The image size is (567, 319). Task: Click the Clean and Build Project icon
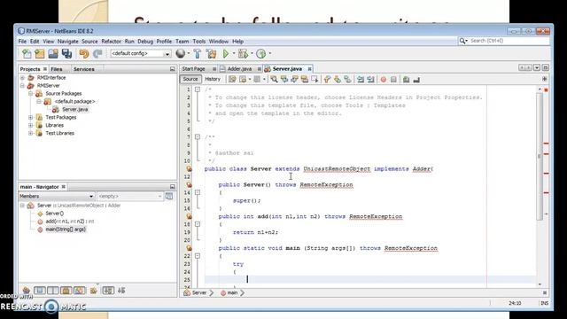click(211, 54)
